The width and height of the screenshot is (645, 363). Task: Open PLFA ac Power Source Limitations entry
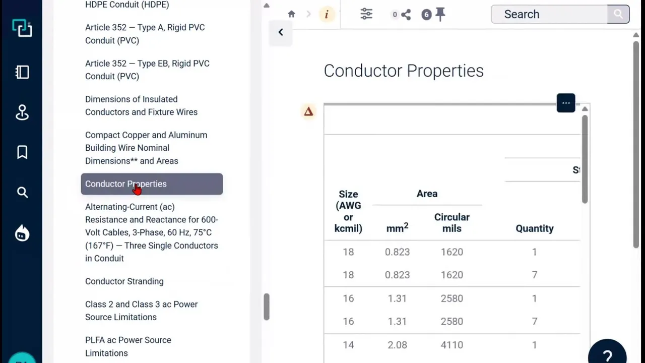[x=128, y=346]
